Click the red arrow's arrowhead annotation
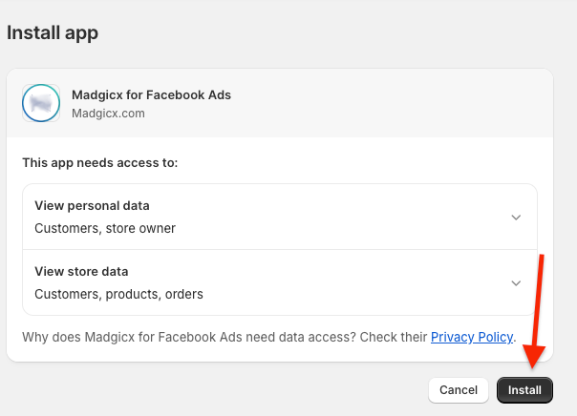Image resolution: width=577 pixels, height=416 pixels. pyautogui.click(x=533, y=356)
